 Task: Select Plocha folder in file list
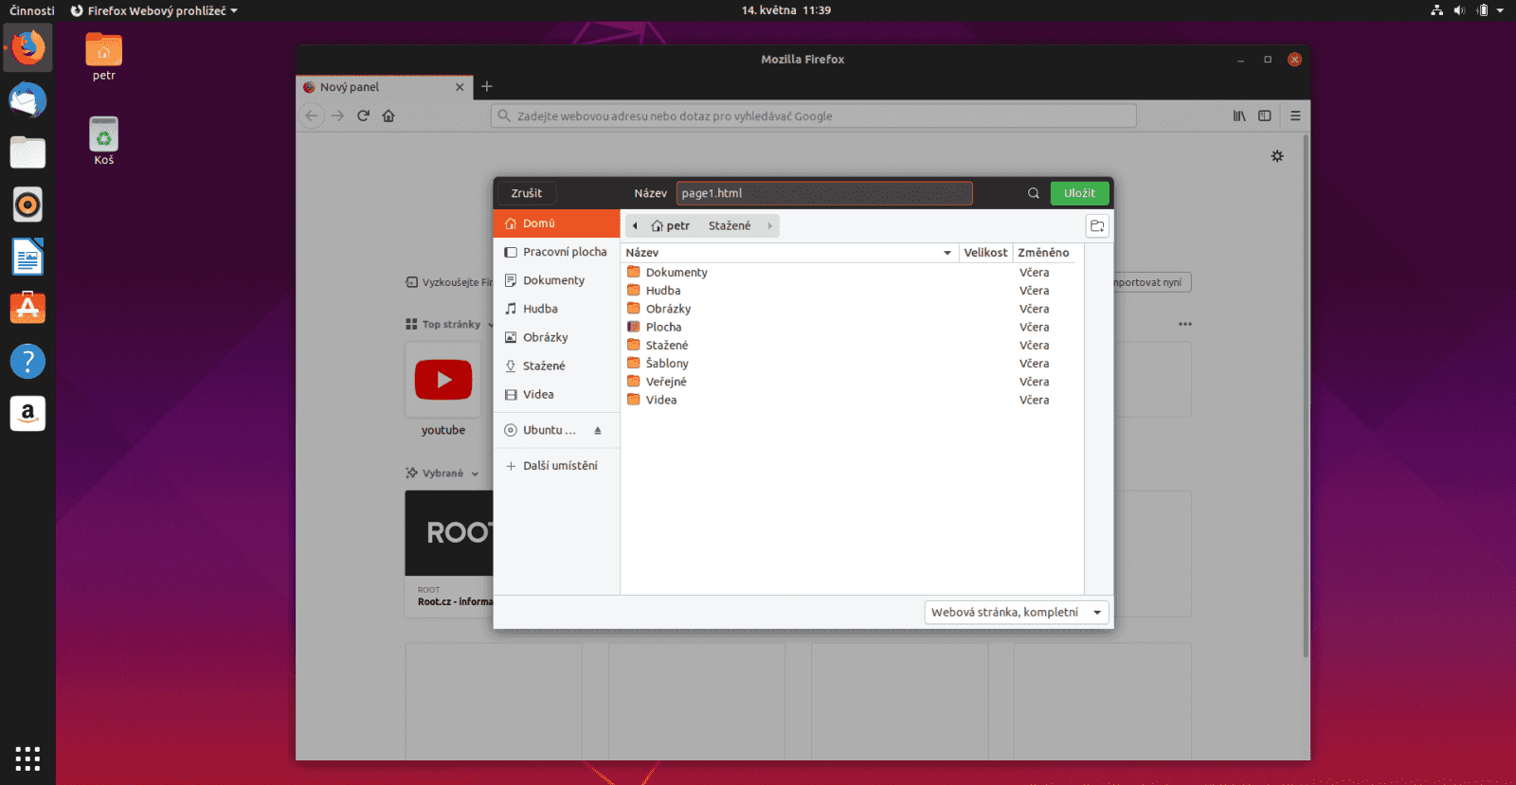click(x=852, y=327)
